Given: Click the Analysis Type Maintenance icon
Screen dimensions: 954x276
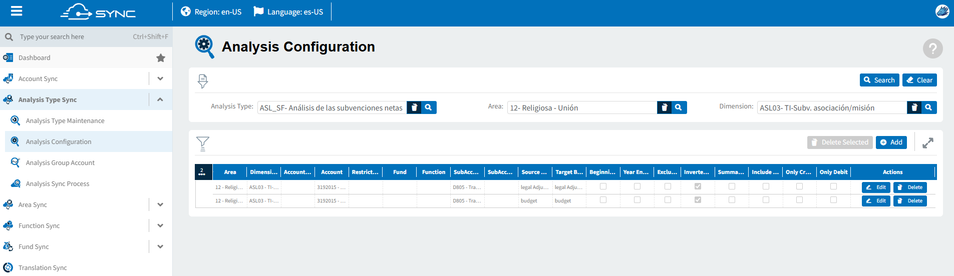Looking at the screenshot, I should [x=16, y=120].
